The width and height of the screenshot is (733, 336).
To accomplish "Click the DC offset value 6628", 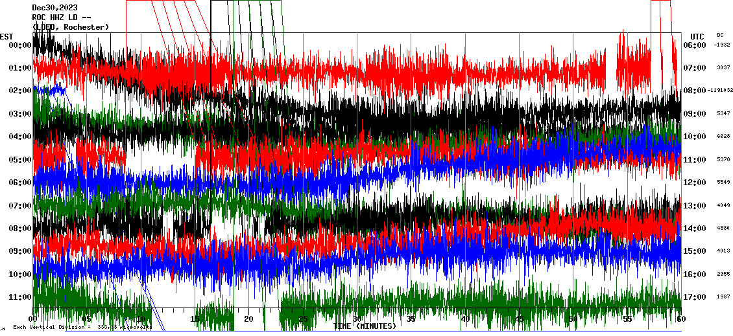I will [x=723, y=137].
